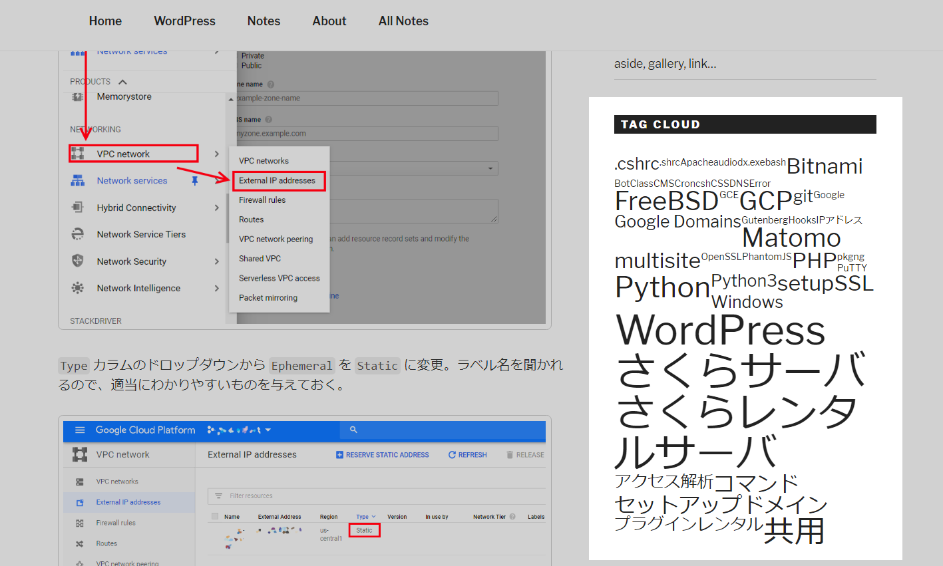Open the WordPress menu item
Screen dimensions: 943x566
[x=184, y=21]
